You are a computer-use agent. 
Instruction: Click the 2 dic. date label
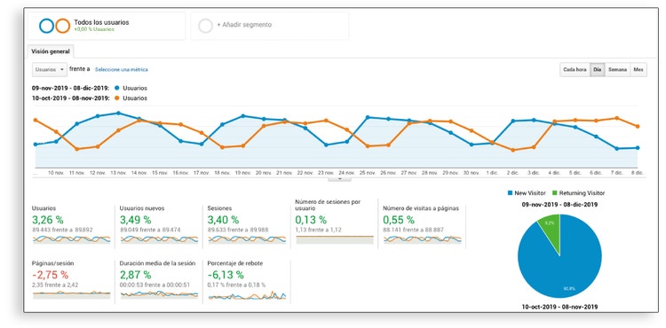512,173
